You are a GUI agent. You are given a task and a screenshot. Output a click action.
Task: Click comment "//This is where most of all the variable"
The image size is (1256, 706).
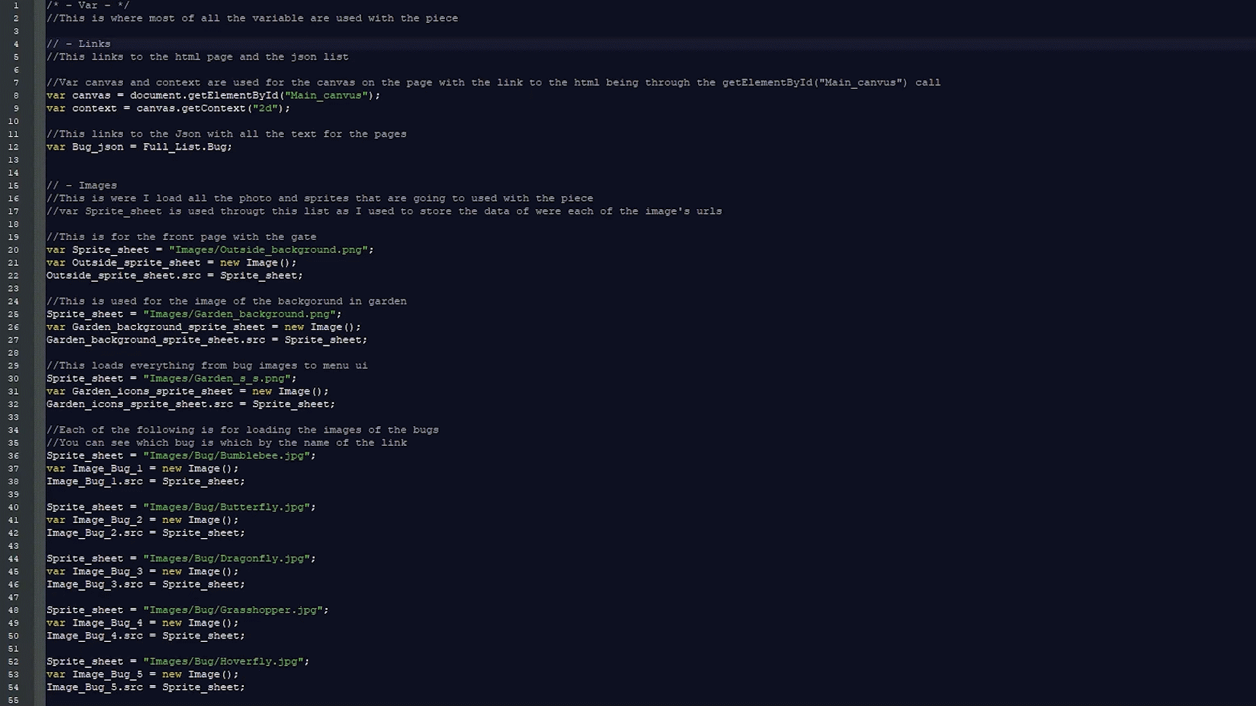coord(253,18)
